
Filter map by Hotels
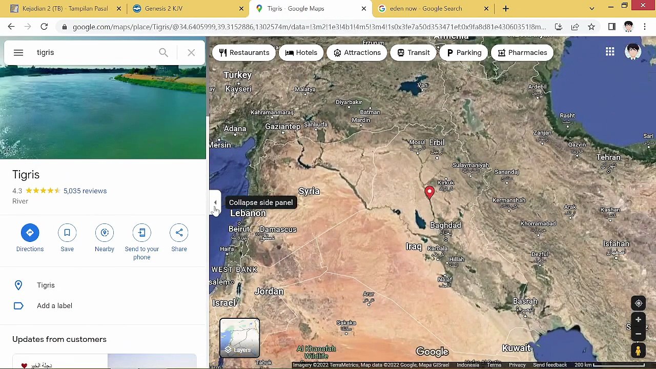[x=301, y=52]
